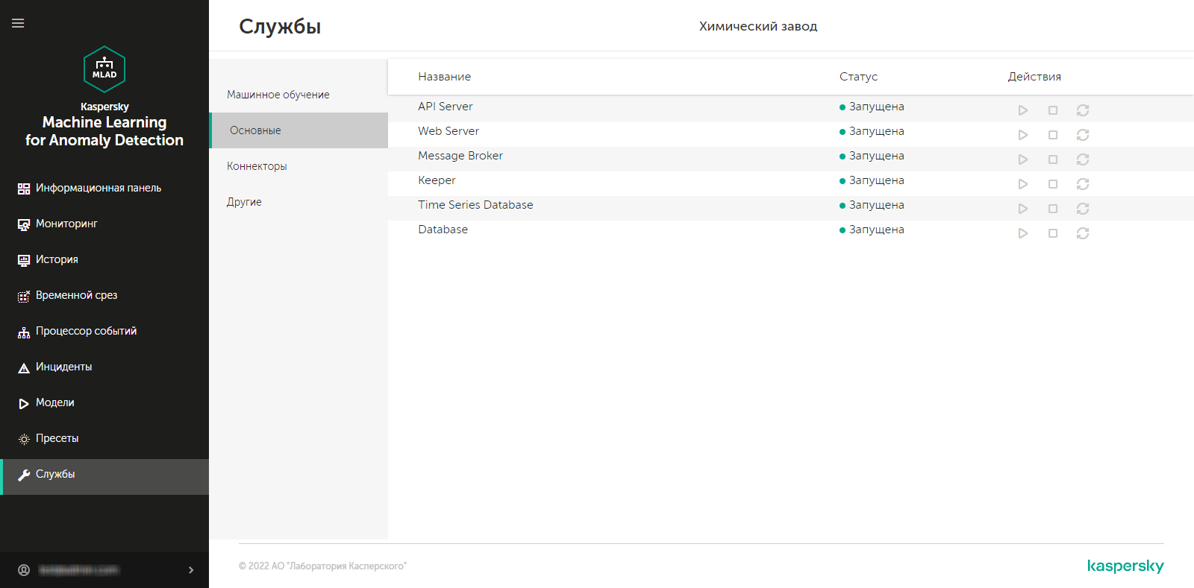Stop the Web Server service
Screen dimensions: 1194x588
click(x=1053, y=135)
